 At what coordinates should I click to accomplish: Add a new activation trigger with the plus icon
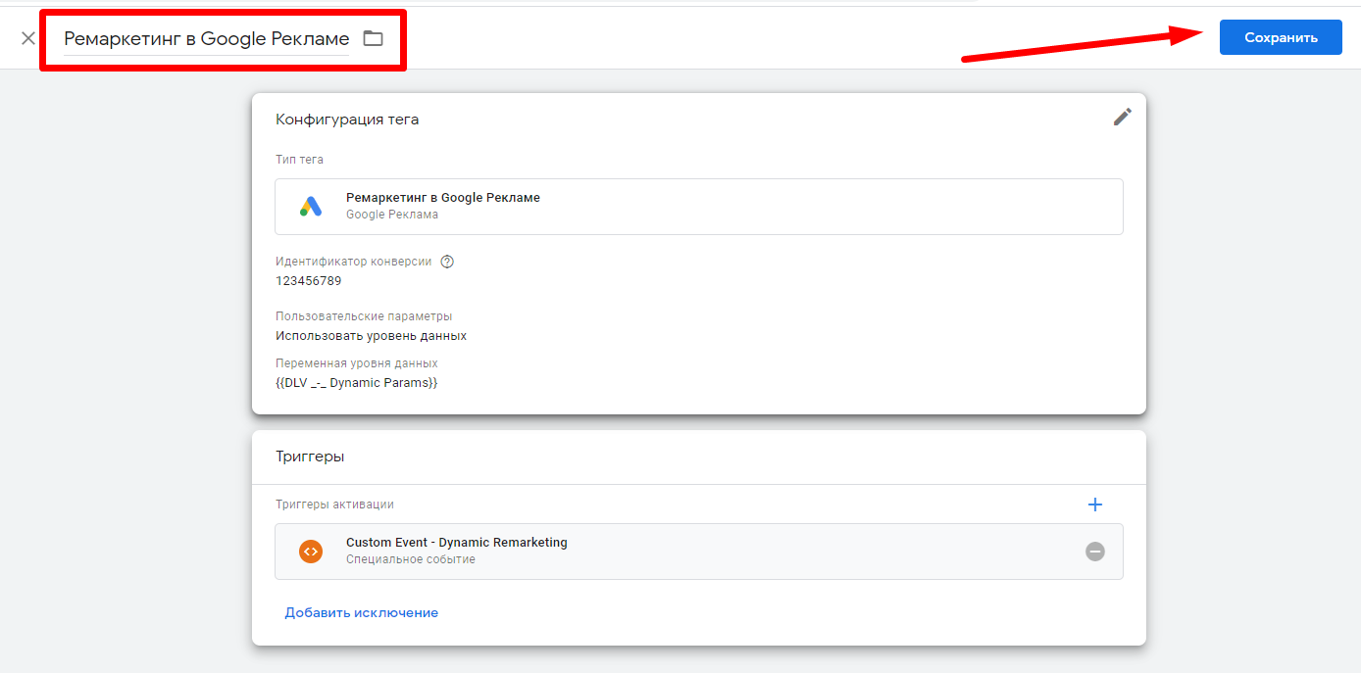(x=1095, y=505)
